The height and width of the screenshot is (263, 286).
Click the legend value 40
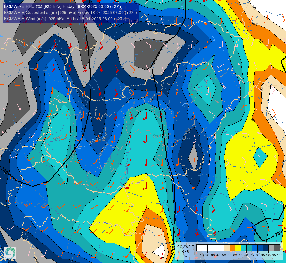pyautogui.click(x=219, y=255)
